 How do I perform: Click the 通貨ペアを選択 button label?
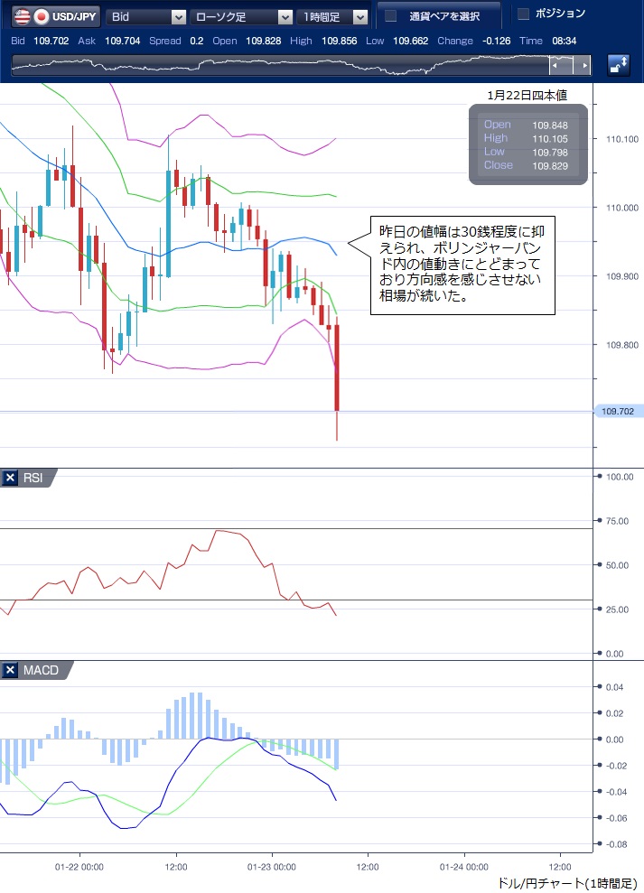443,16
